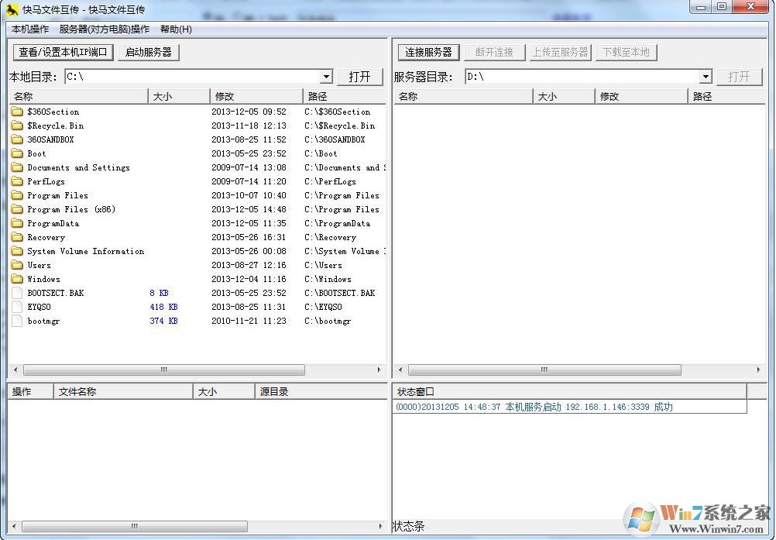776x540 pixels.
Task: Click the Users folder icon
Action: (x=17, y=265)
